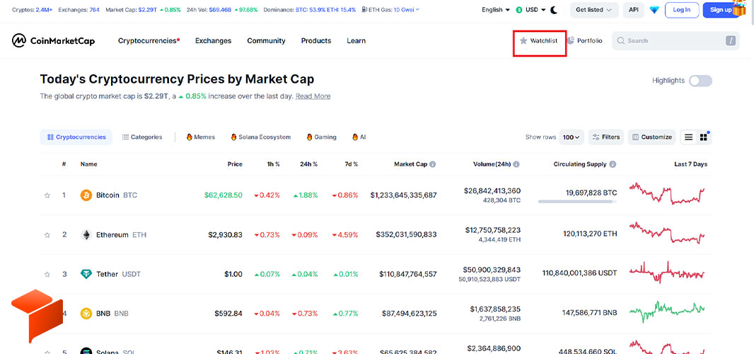
Task: Select the Categories tab
Action: click(142, 137)
